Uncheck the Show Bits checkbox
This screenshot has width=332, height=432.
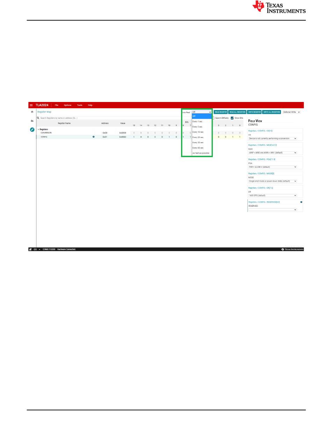pos(232,118)
